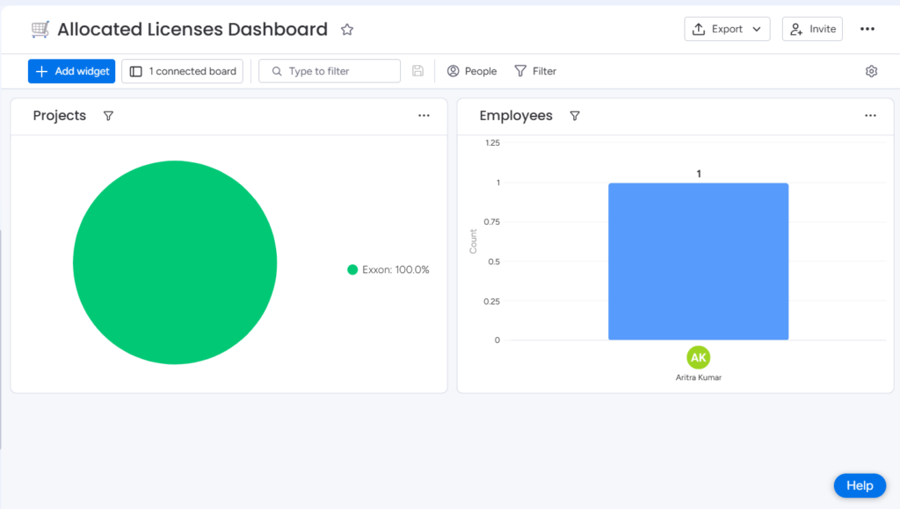Image resolution: width=900 pixels, height=509 pixels.
Task: Click the shopping cart dashboard icon
Action: coord(40,30)
